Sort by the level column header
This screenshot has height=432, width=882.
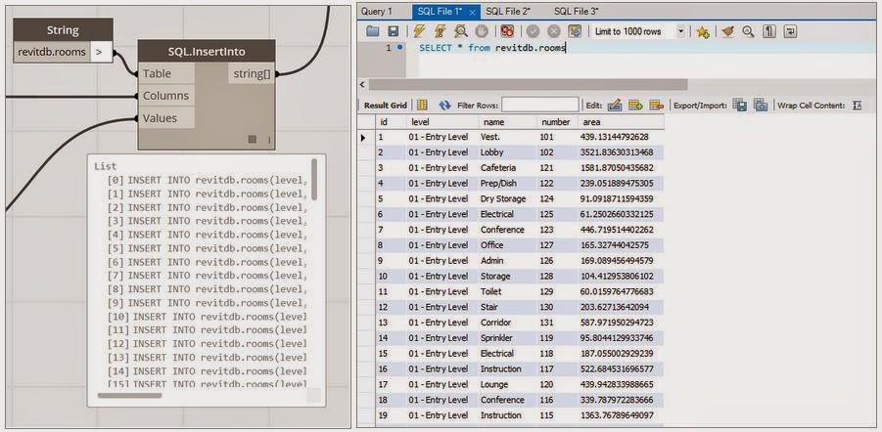(x=442, y=122)
